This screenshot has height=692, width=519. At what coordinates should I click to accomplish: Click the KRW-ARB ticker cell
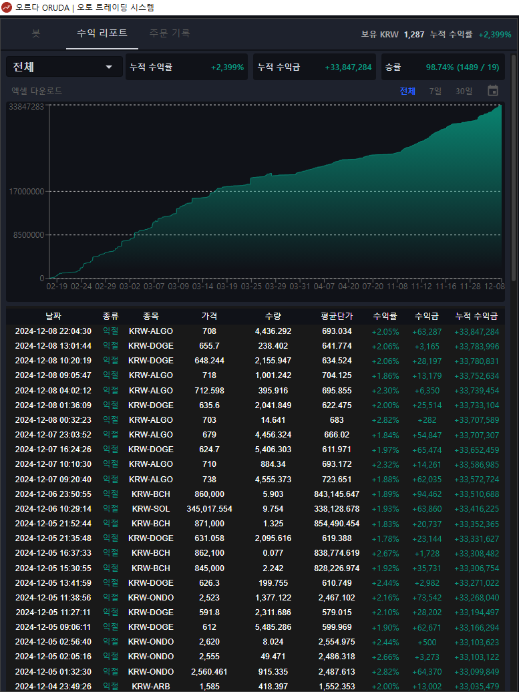tap(150, 687)
